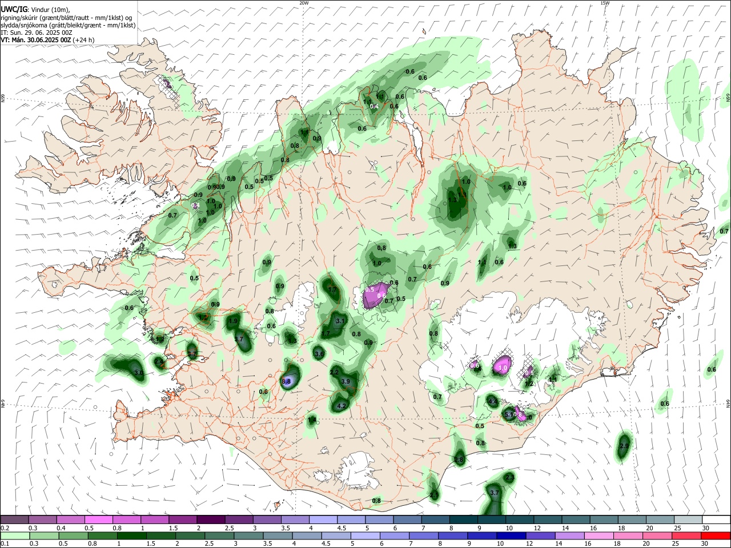Click the UWC/IG title text
The width and height of the screenshot is (731, 548).
pos(13,10)
